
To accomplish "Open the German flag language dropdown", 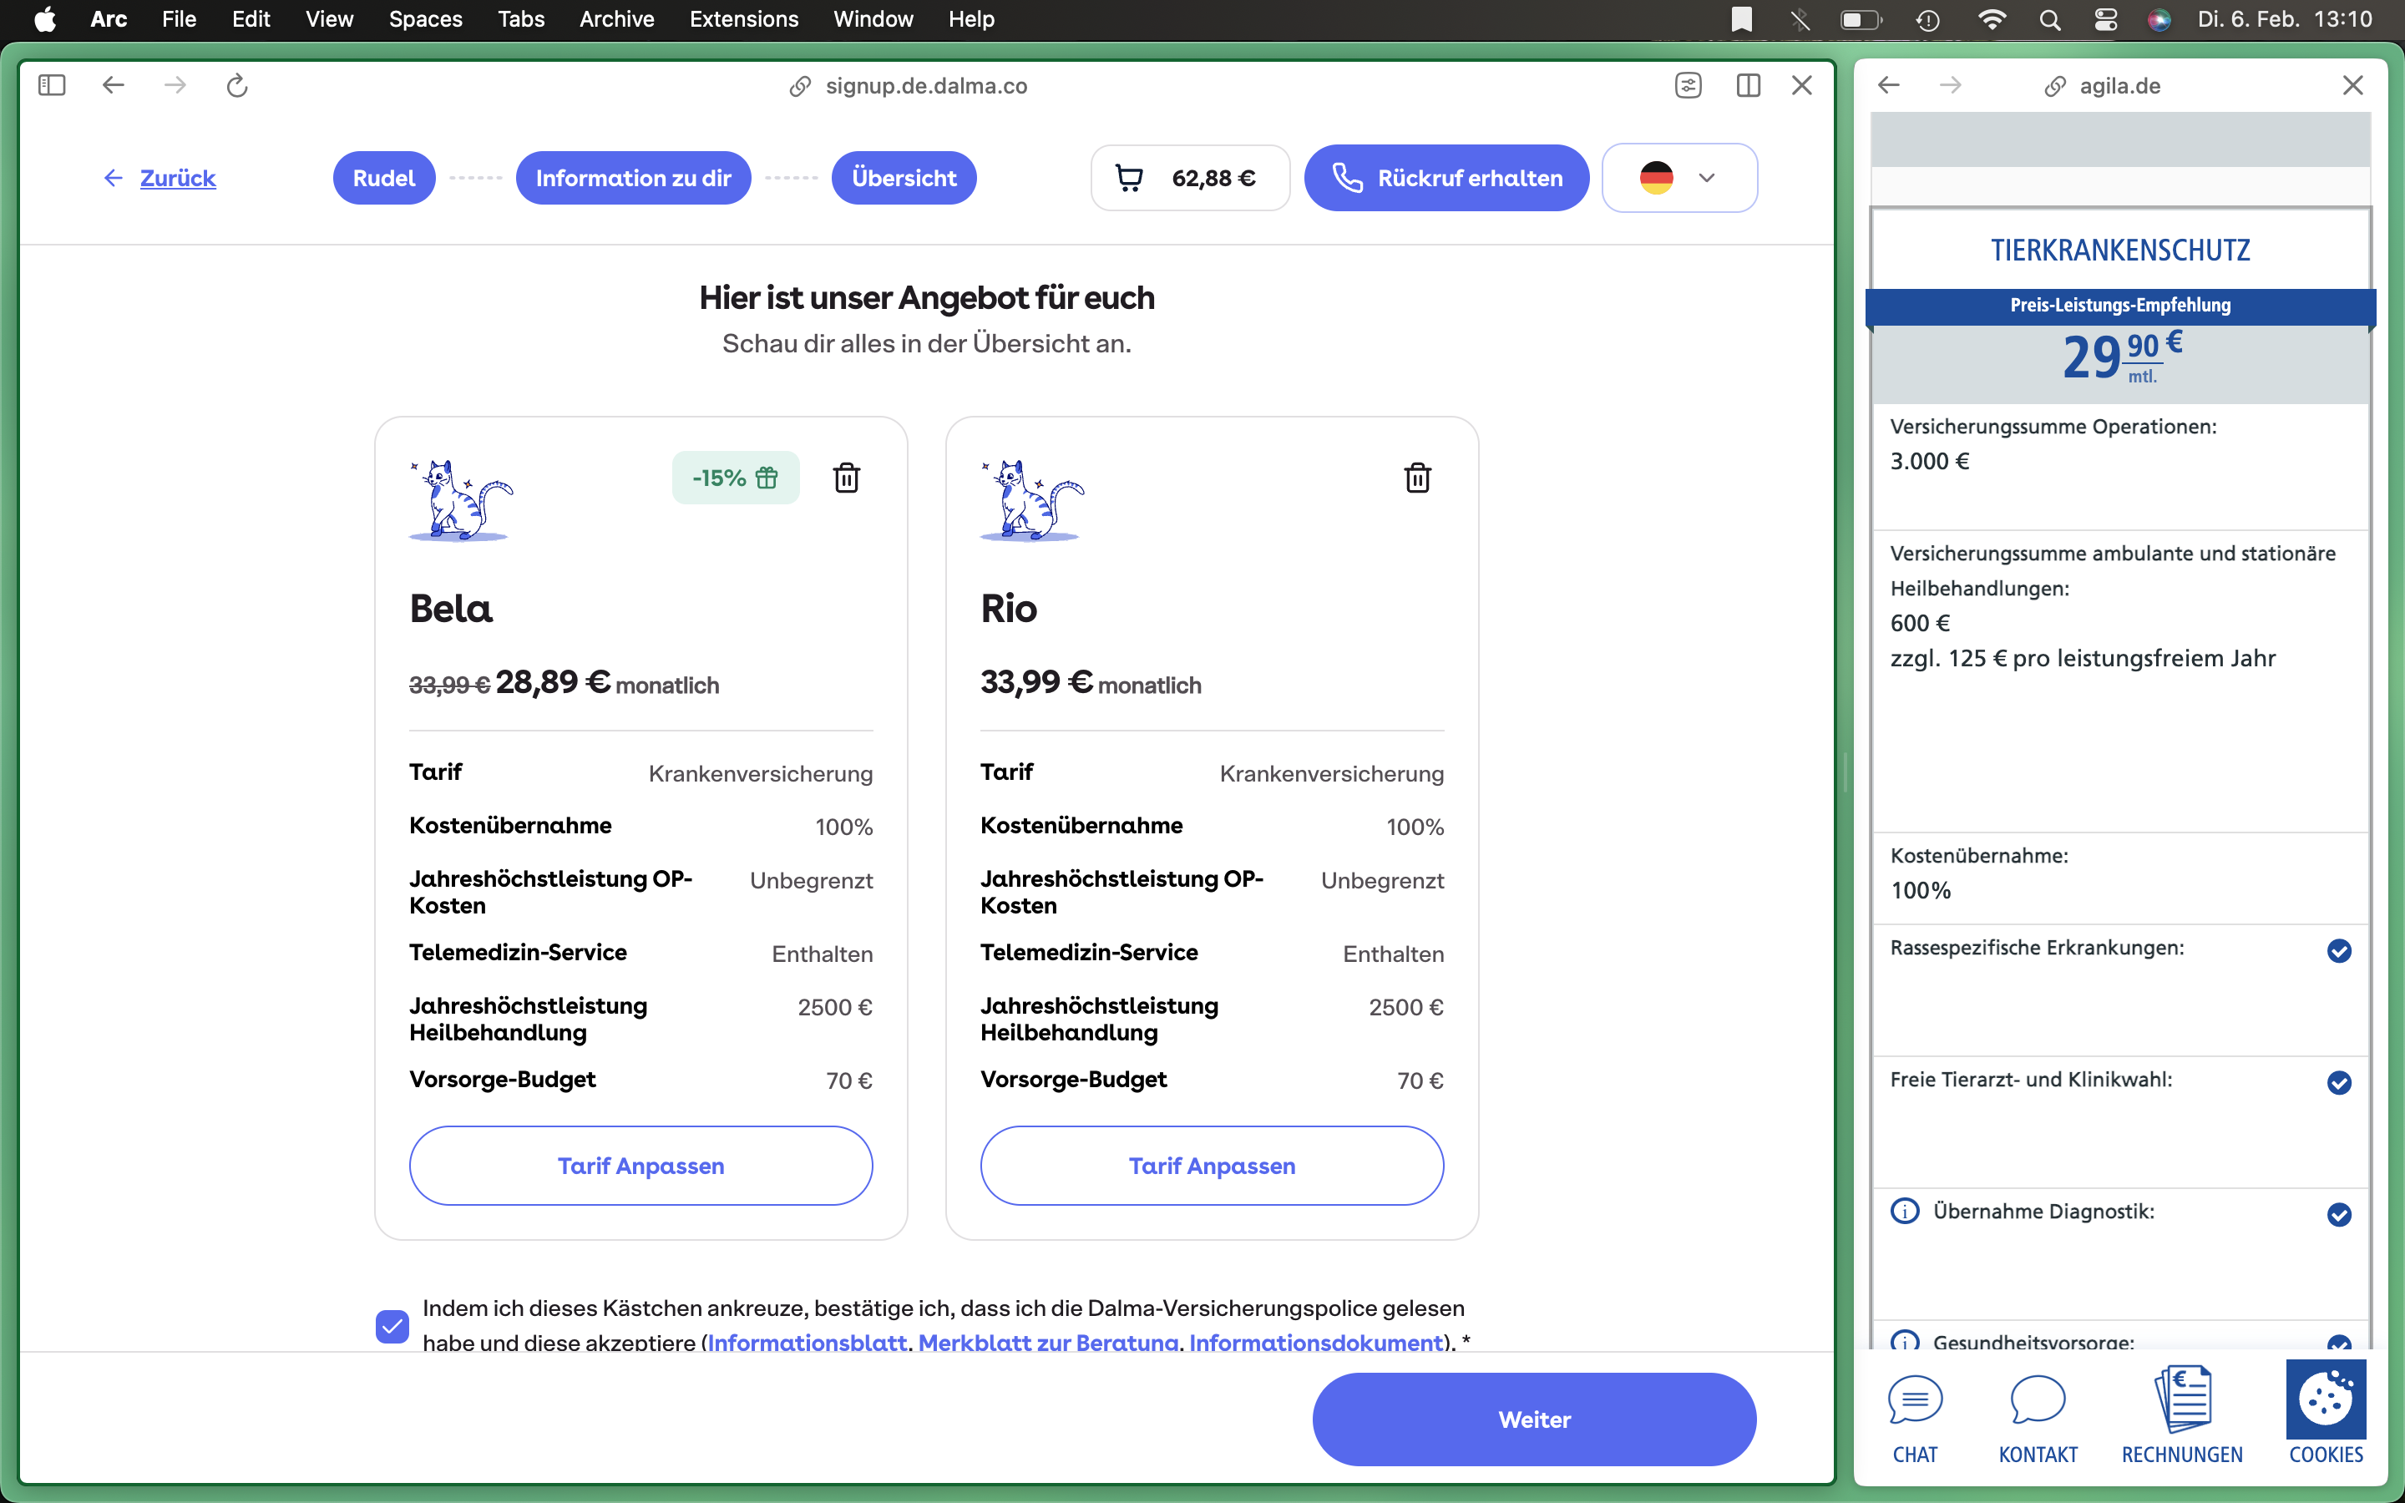I will click(1679, 178).
